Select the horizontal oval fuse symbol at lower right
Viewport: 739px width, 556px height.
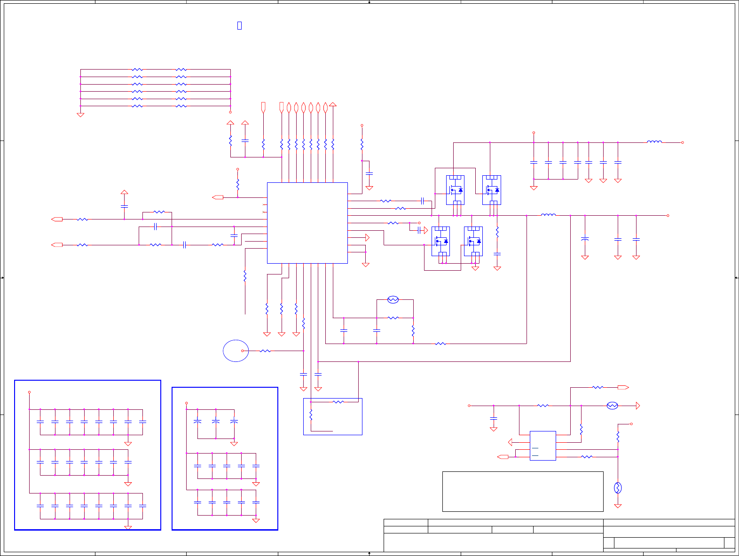pyautogui.click(x=612, y=406)
